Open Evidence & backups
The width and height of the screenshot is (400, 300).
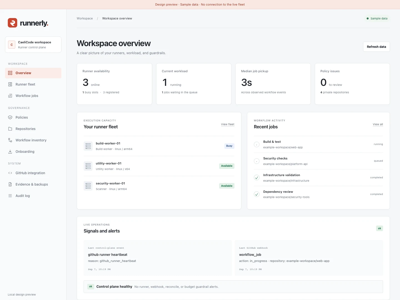[33, 184]
